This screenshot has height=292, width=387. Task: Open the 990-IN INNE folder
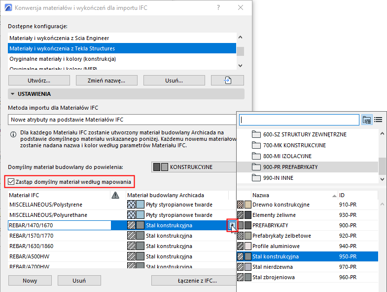coord(308,178)
